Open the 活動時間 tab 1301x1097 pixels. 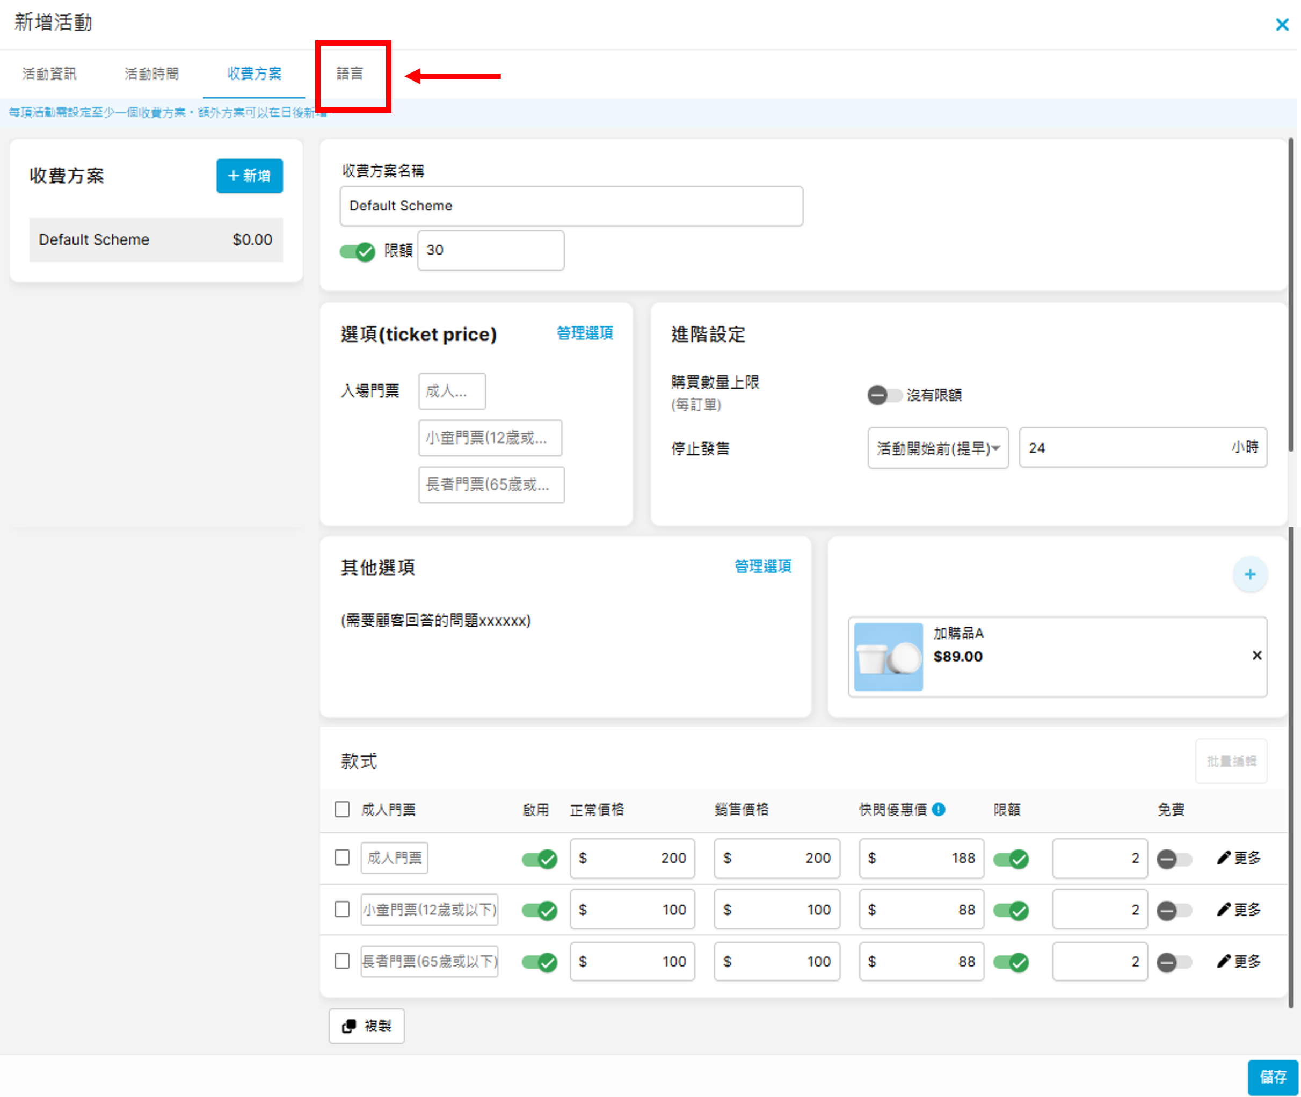point(152,74)
